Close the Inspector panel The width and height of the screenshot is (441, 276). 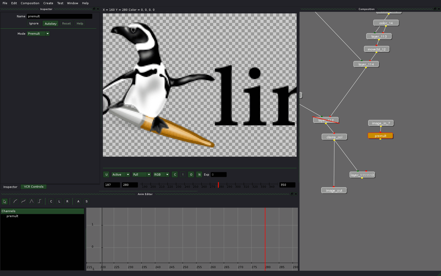click(x=98, y=9)
